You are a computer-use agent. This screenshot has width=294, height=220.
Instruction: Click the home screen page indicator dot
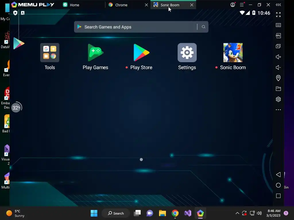click(x=141, y=160)
